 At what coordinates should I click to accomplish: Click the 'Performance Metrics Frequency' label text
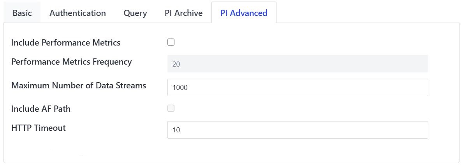coord(71,62)
